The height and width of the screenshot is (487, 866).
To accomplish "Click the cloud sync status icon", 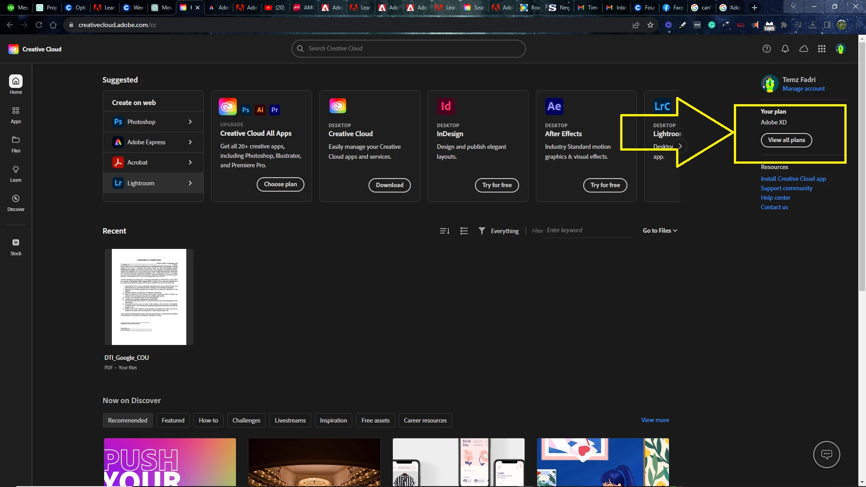I will tap(804, 49).
